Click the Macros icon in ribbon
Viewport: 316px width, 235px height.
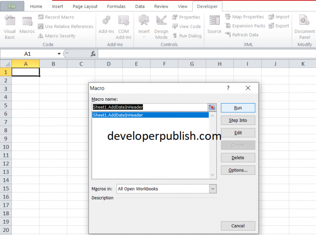(x=27, y=26)
